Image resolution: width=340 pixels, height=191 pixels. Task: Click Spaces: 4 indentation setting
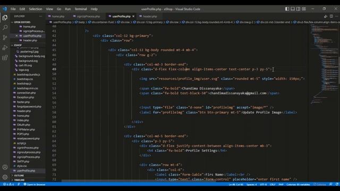tap(251, 185)
